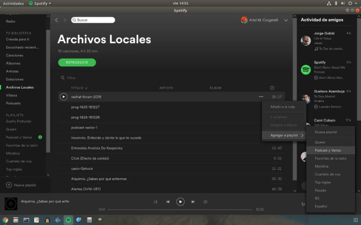This screenshot has width=361, height=225.
Task: Click the green REPRODUCIR button
Action: (x=77, y=62)
